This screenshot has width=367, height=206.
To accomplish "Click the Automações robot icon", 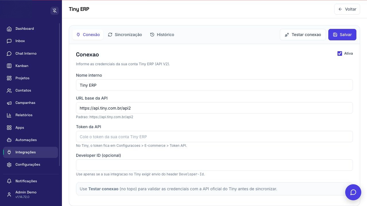I will [x=9, y=140].
